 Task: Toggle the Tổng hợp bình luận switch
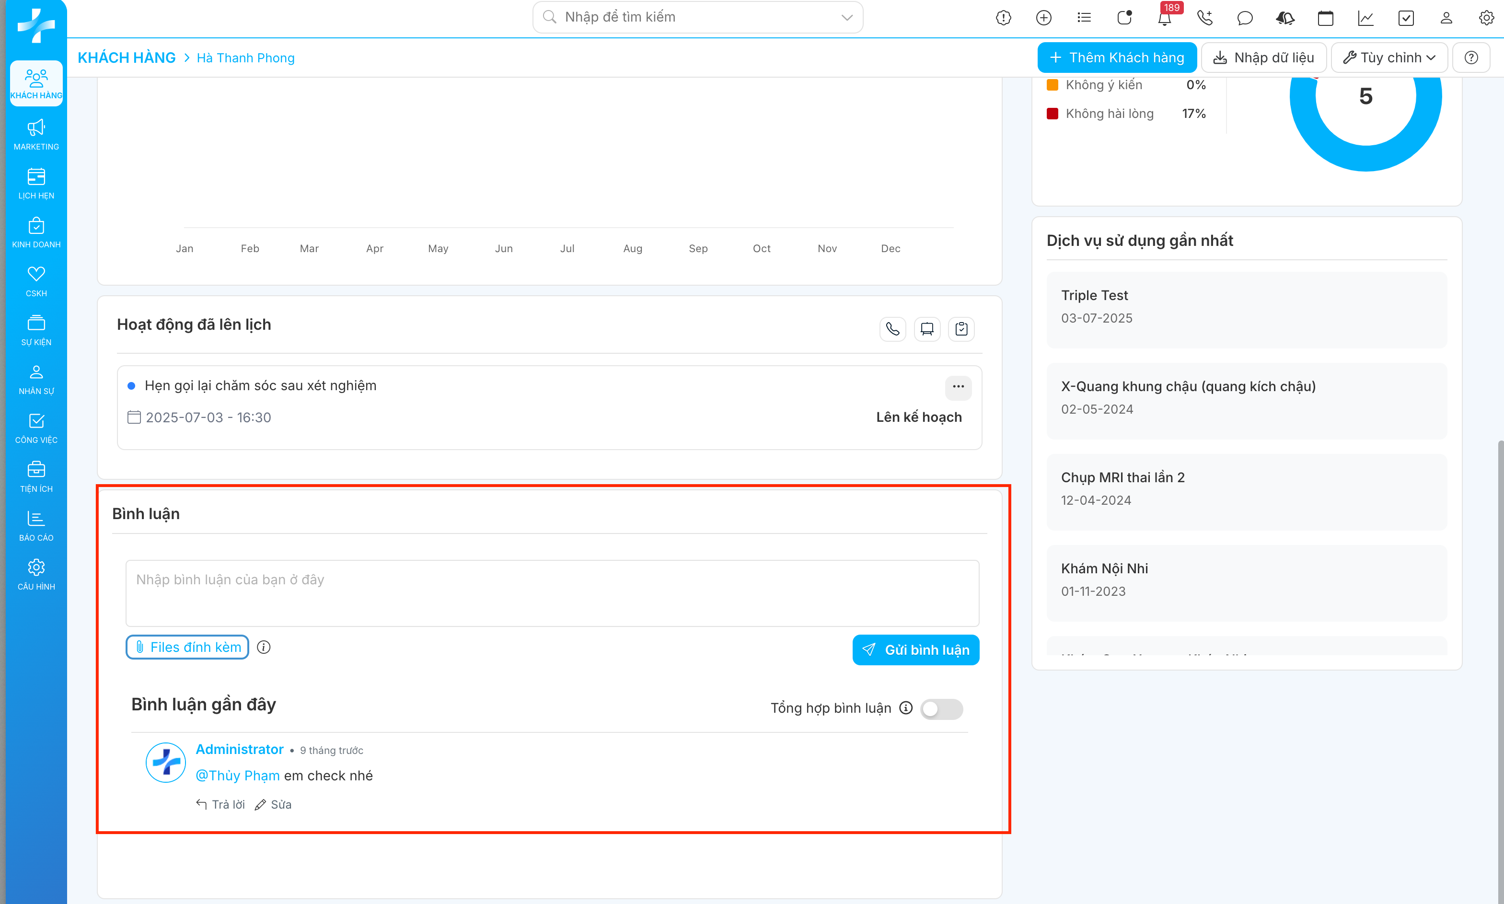pos(941,708)
